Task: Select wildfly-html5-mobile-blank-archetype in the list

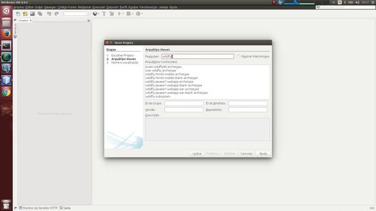Action: (x=172, y=78)
